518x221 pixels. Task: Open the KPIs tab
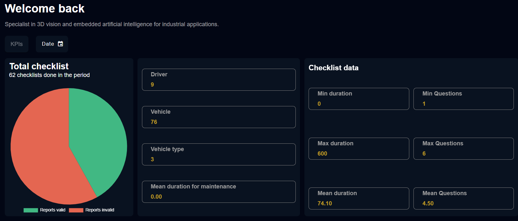click(x=17, y=44)
